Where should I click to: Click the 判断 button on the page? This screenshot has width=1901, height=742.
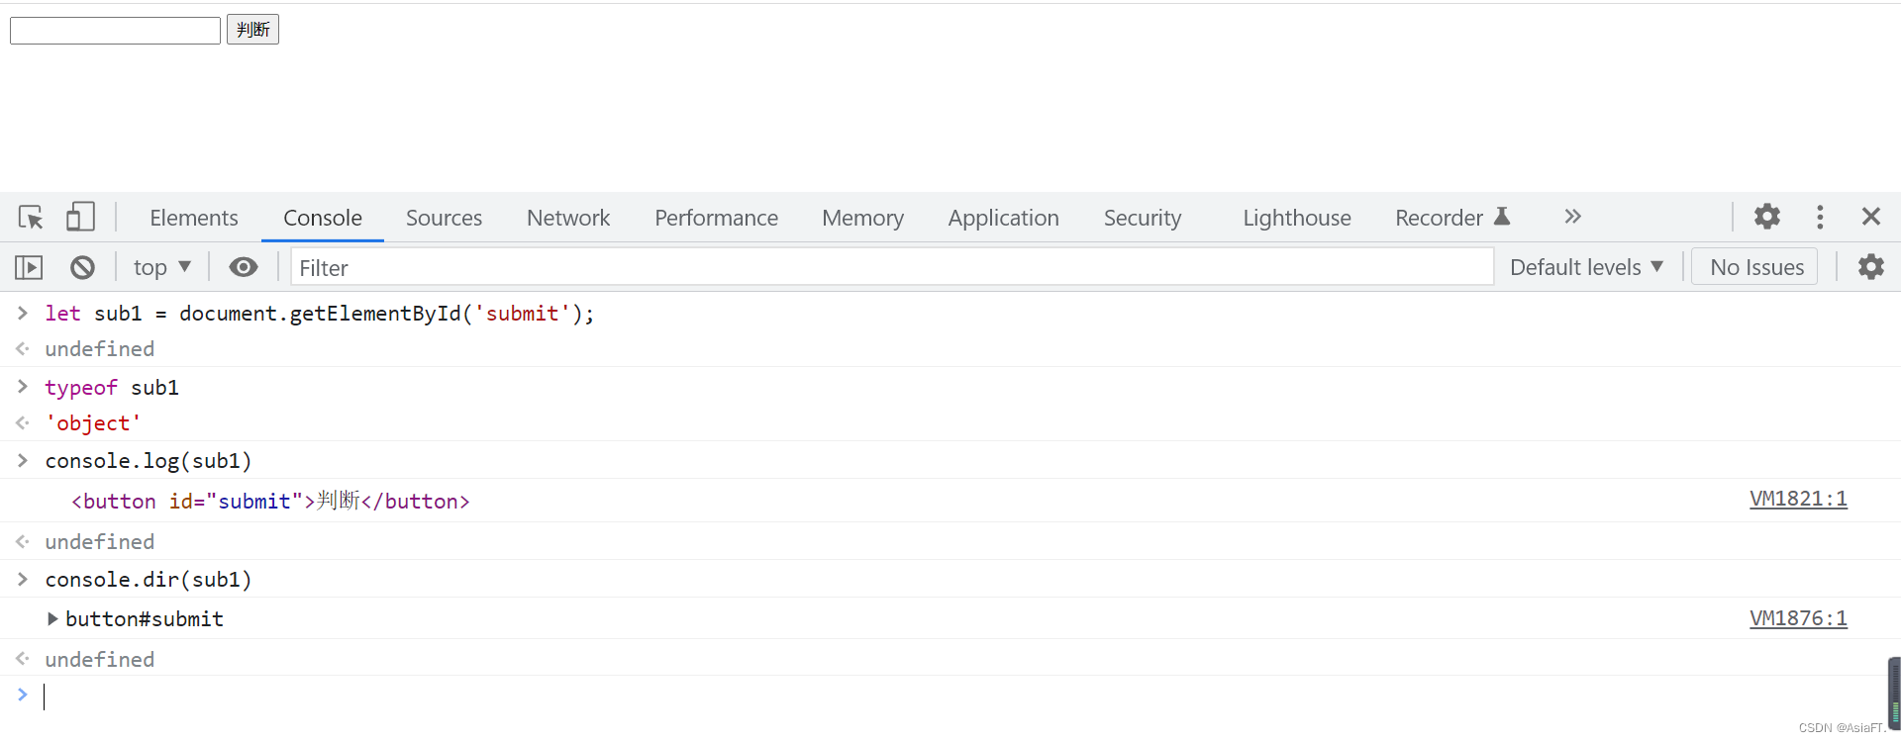pos(252,30)
